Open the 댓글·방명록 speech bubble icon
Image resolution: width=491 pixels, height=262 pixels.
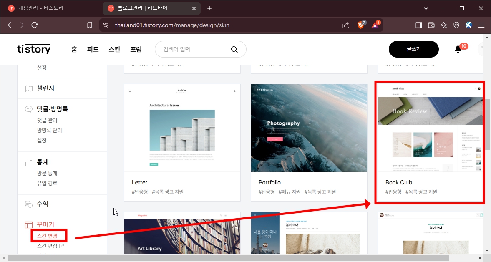(28, 109)
